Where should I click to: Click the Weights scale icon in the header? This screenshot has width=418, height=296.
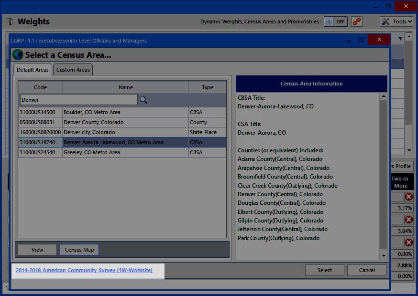tap(10, 21)
